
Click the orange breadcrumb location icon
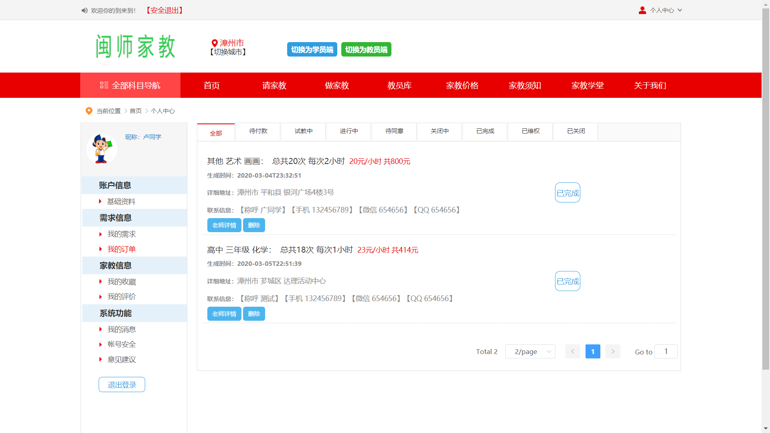point(89,111)
